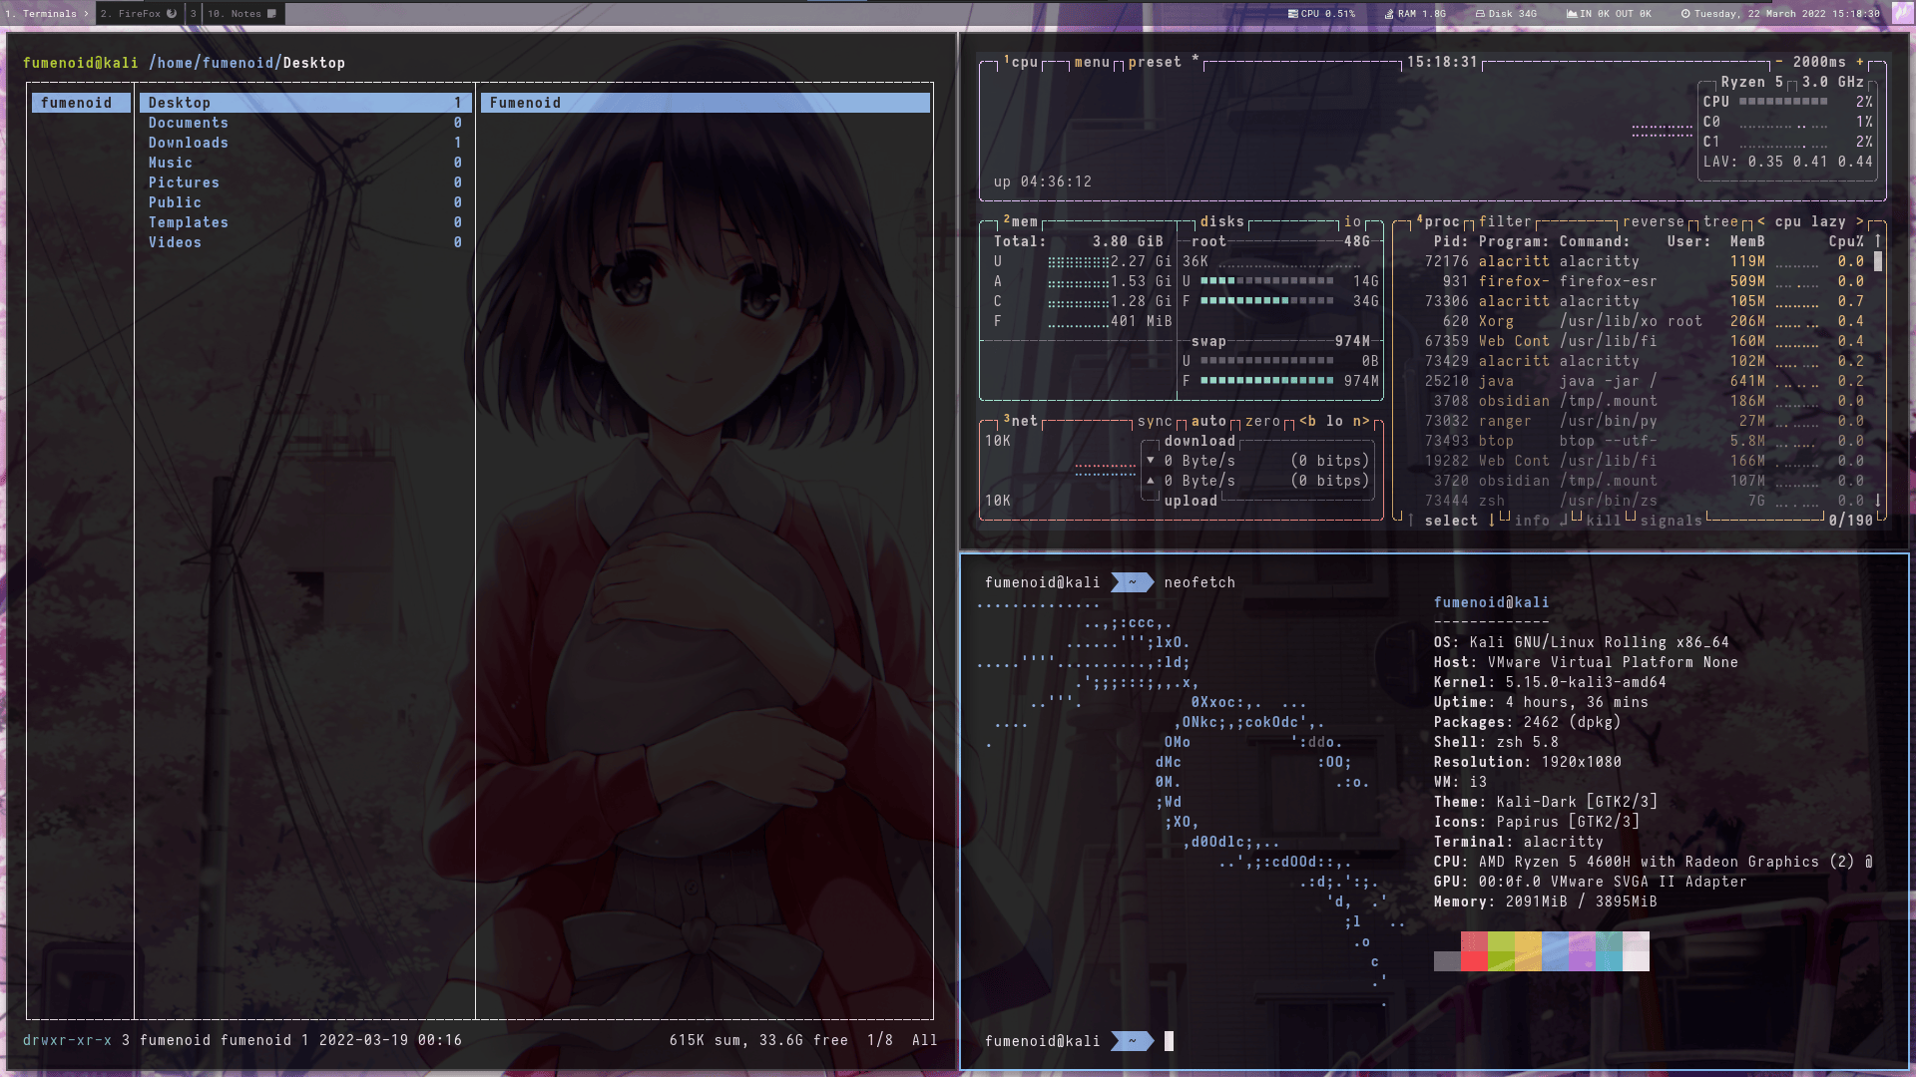Screen dimensions: 1916x1077
Task: Click the filter option in the proc panel
Action: 1506,221
